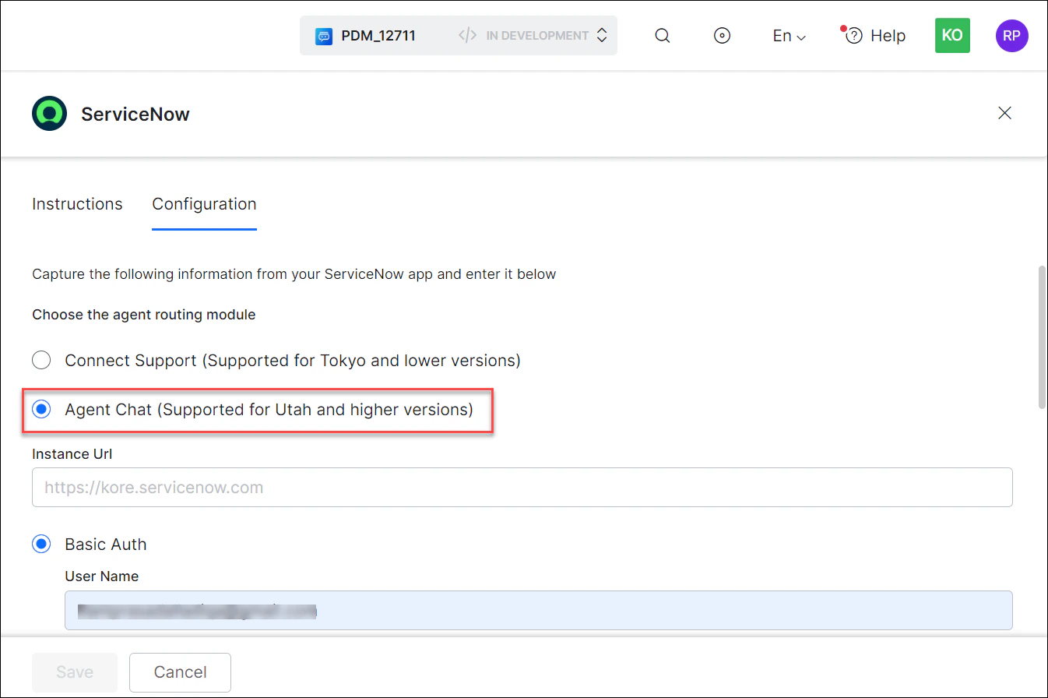Click the Save button
This screenshot has width=1048, height=698.
click(x=74, y=672)
